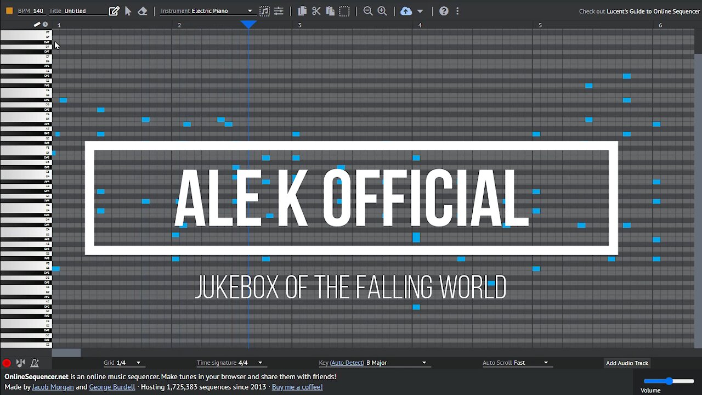Click the cloud upload save icon
This screenshot has width=702, height=395.
pyautogui.click(x=406, y=11)
